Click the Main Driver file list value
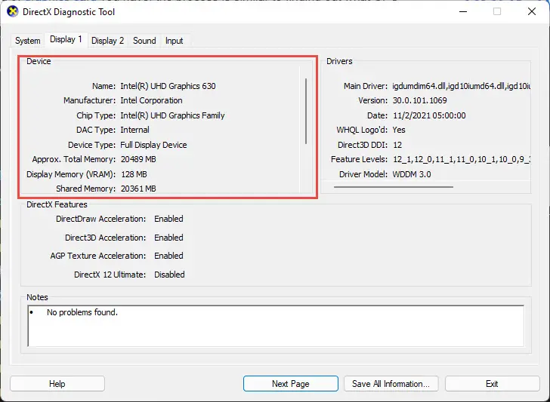The width and height of the screenshot is (550, 402). [462, 86]
